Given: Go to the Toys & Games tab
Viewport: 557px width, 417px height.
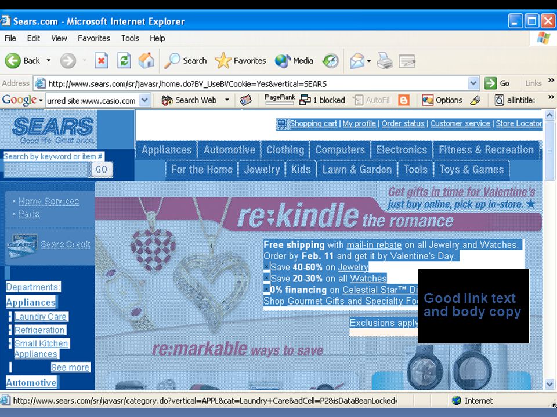Looking at the screenshot, I should [x=472, y=170].
